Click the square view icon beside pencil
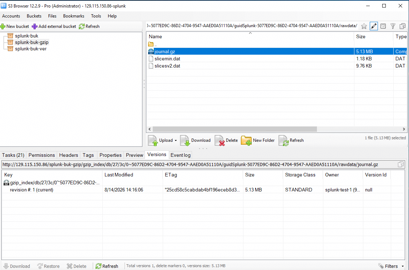Viewport: 409px width, 270px height. tap(383, 26)
